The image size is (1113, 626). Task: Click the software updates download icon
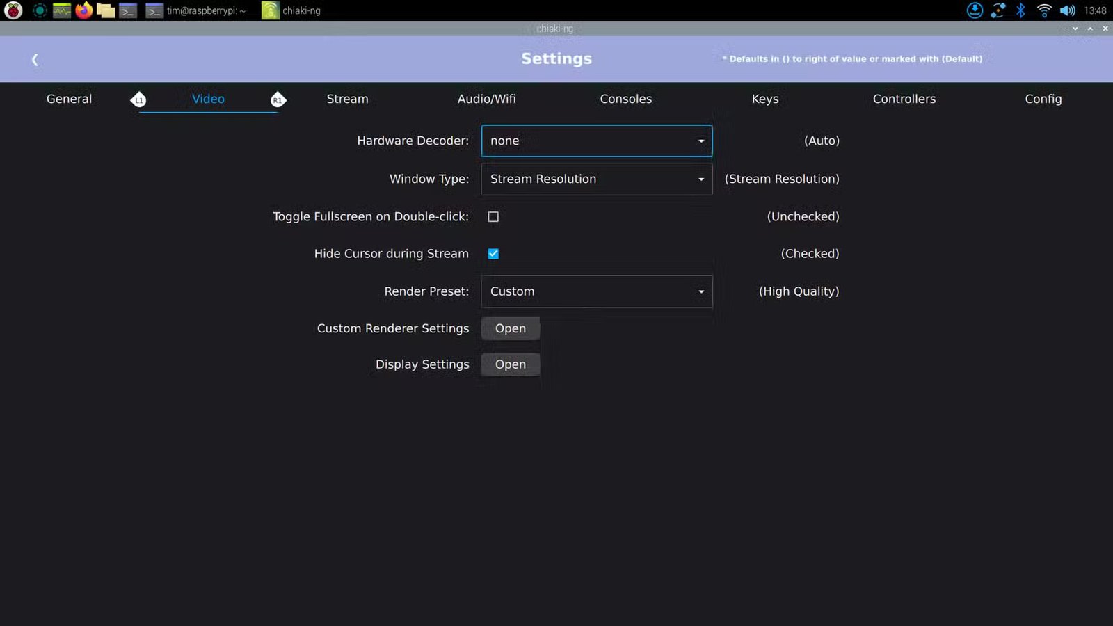[975, 10]
